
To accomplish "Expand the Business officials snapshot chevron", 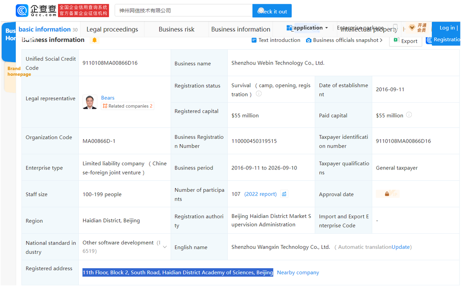I will [x=381, y=40].
